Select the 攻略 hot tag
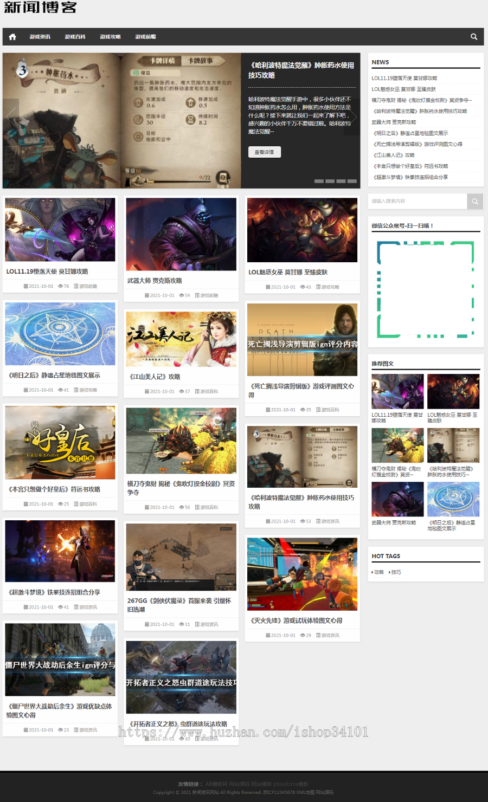488x802 pixels. (378, 572)
